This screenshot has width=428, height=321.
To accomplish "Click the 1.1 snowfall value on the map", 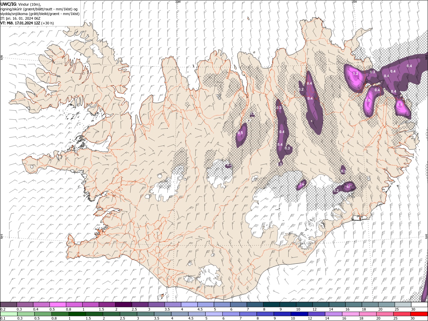I will click(x=400, y=105).
